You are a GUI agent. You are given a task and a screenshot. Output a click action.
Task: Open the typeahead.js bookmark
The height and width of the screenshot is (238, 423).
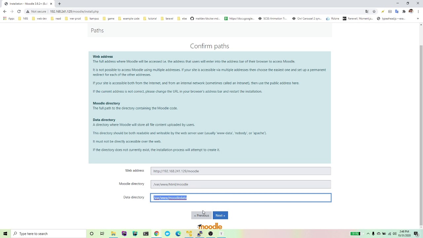391,19
